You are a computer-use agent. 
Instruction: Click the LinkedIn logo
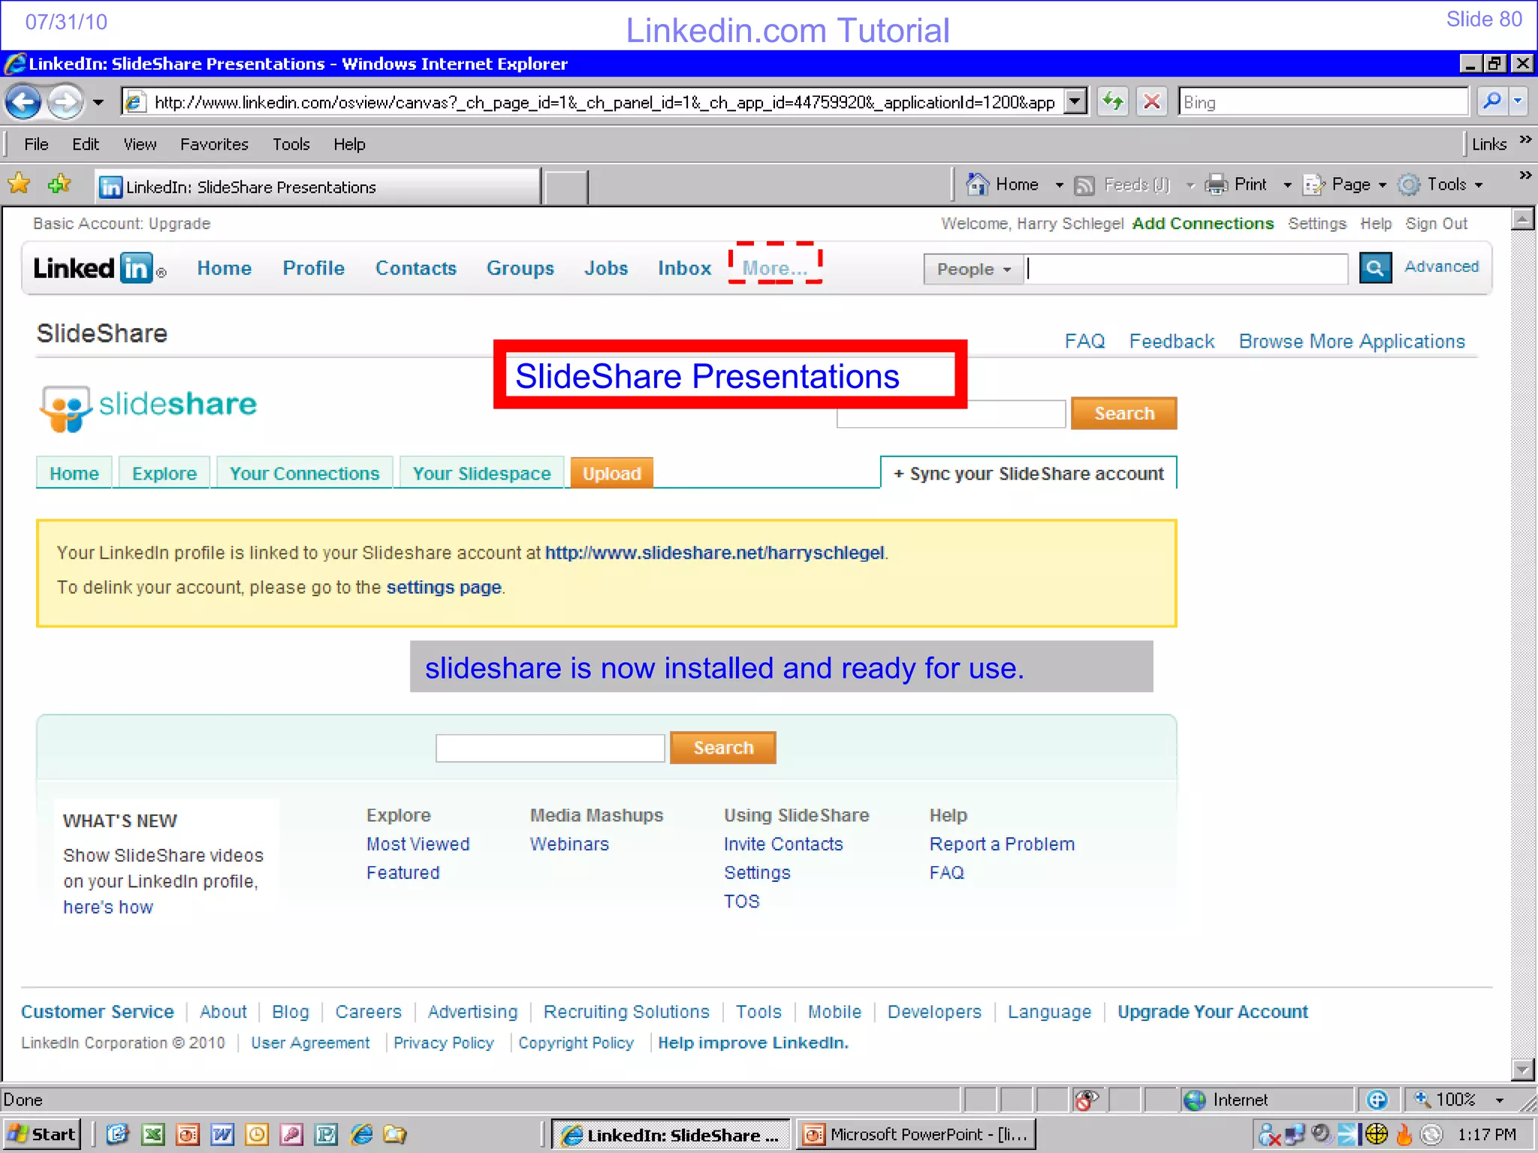coord(98,268)
